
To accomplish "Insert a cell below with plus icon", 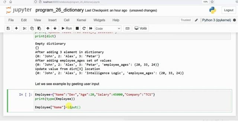I will tap(16, 28).
